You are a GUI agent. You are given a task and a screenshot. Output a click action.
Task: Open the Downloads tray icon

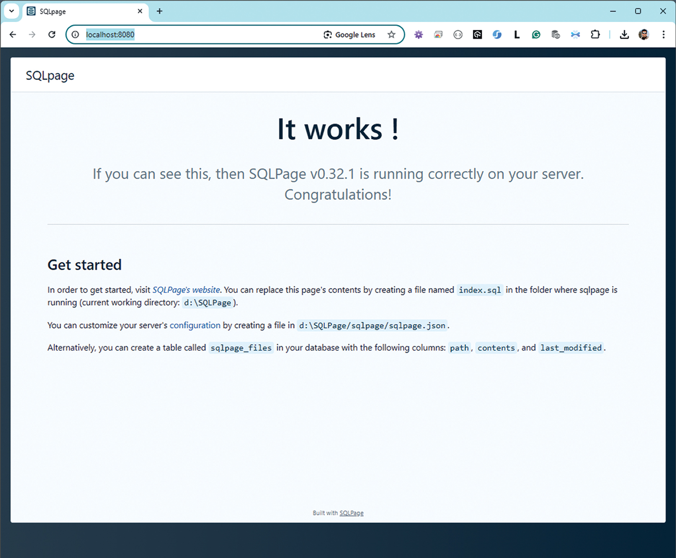point(624,35)
